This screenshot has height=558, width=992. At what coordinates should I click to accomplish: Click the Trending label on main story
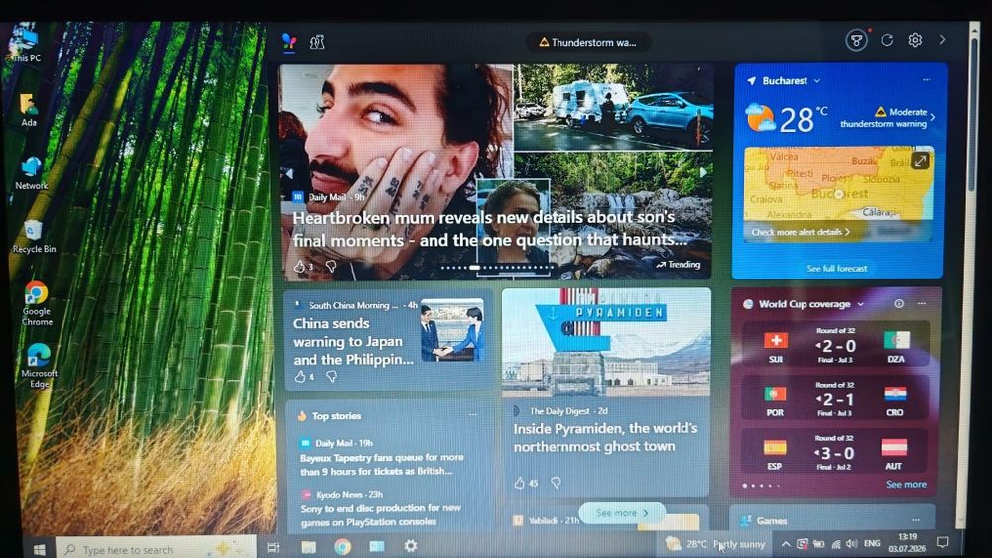(x=679, y=265)
